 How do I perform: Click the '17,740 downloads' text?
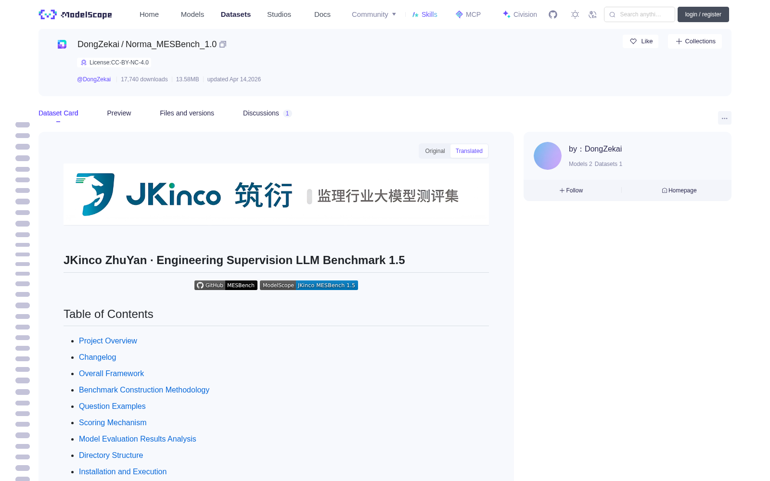(x=144, y=79)
